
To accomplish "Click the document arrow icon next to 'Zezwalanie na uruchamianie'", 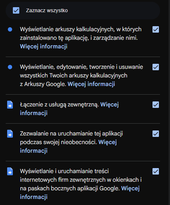I will [x=10, y=134].
